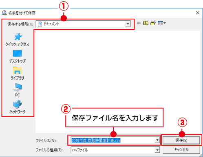Create a new folder using sparkle folder icon

click(153, 23)
